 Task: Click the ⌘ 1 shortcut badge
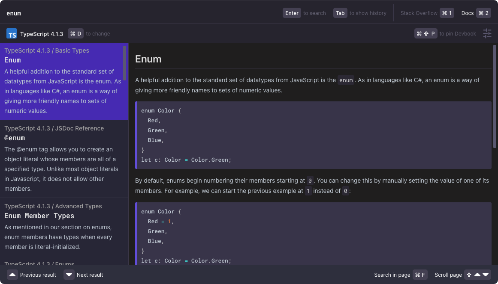tap(447, 13)
